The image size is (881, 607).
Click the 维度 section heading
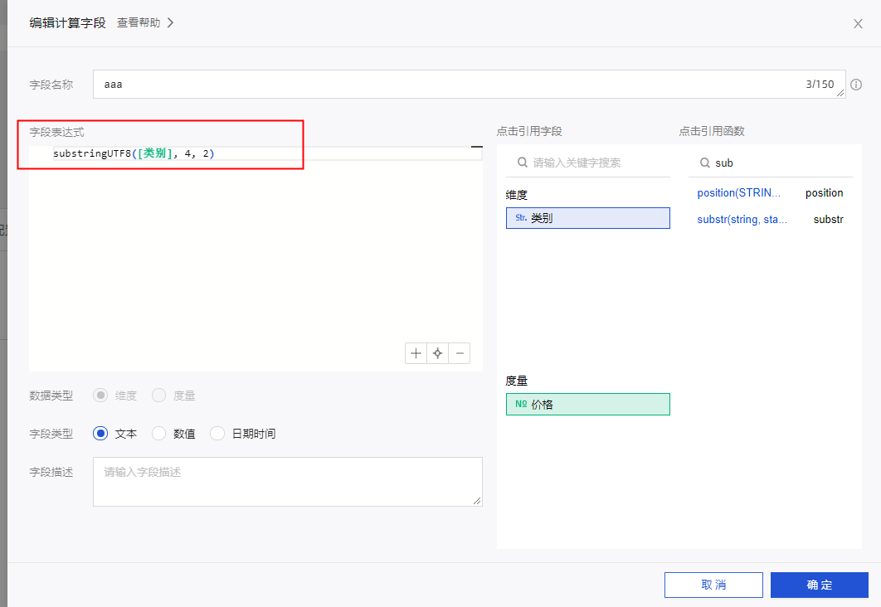click(x=516, y=195)
